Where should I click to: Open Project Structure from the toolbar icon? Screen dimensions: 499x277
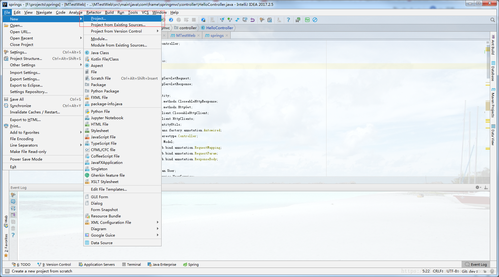pos(270,20)
